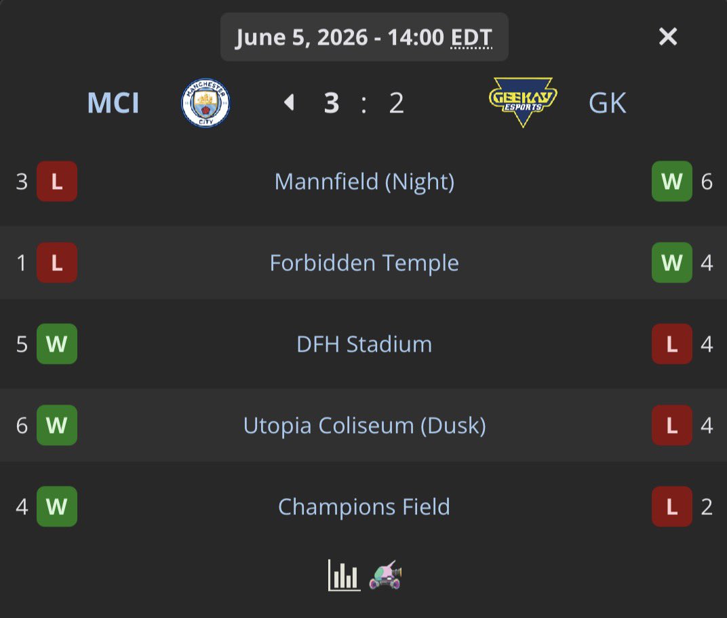Click the EDT timezone abbreviation
The height and width of the screenshot is (618, 727).
(x=471, y=37)
